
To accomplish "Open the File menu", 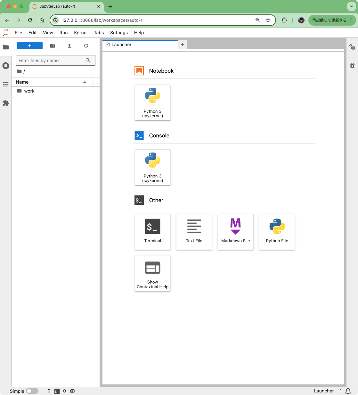I will click(19, 33).
